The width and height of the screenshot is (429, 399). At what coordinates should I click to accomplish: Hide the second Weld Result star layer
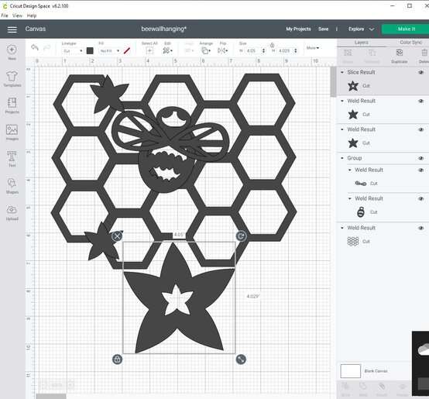421,129
